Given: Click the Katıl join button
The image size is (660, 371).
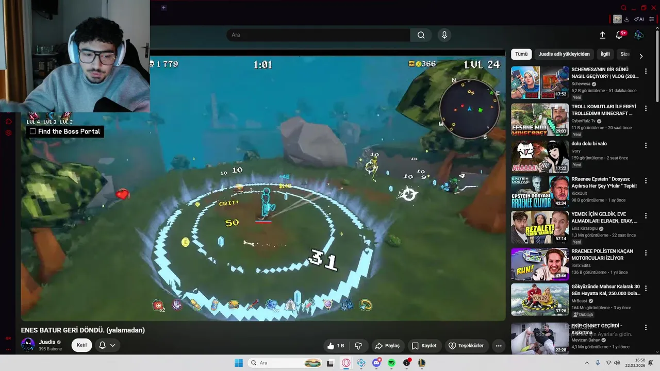Looking at the screenshot, I should tap(81, 345).
